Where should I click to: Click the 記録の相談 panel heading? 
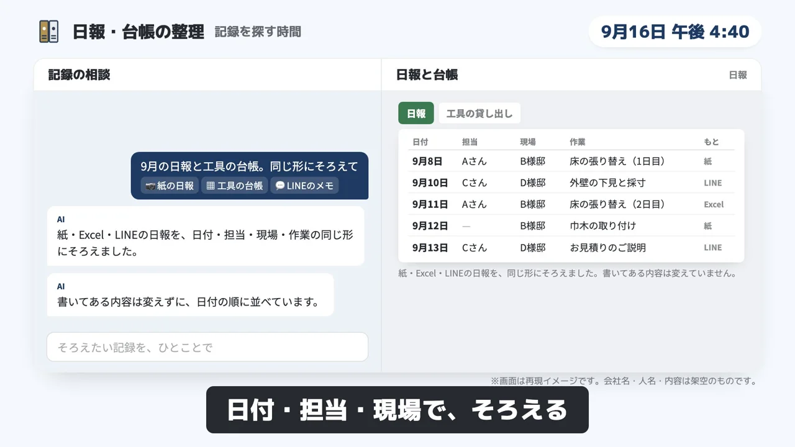[x=79, y=74]
